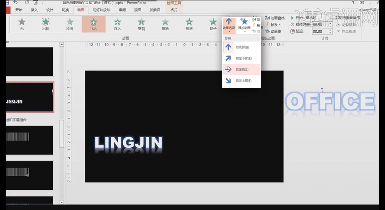
Task: Click 向后移动 move later button
Action: (x=346, y=31)
